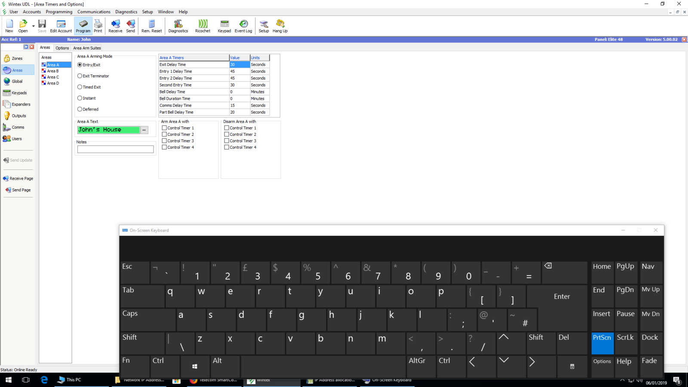Click the Send Page button

click(18, 190)
